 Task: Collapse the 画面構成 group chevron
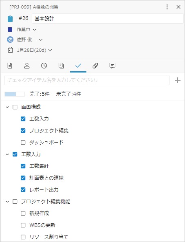click(x=7, y=107)
